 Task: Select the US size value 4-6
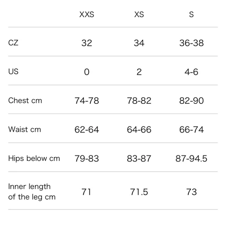tap(192, 72)
